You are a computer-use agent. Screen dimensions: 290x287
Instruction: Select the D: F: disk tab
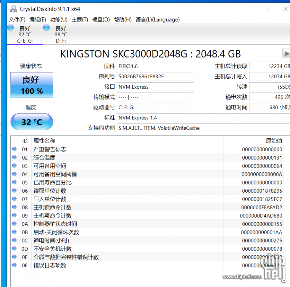pyautogui.click(x=61, y=34)
